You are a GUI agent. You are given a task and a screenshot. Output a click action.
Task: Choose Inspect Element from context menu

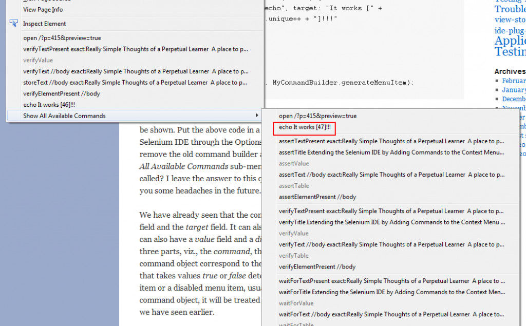[x=44, y=24]
